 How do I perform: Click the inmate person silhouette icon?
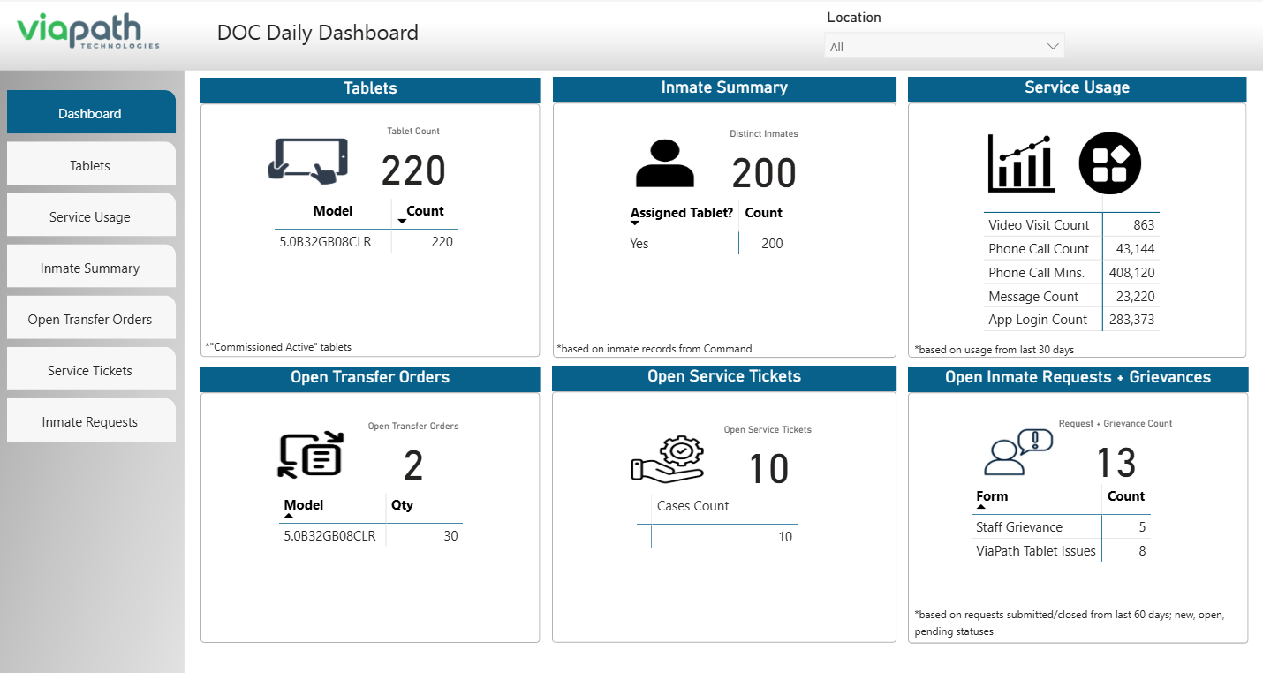point(665,163)
